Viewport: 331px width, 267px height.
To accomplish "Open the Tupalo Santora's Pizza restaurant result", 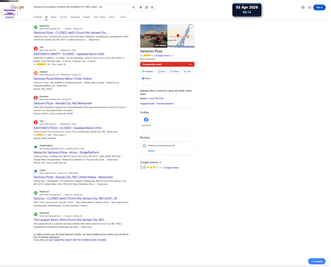I will (x=73, y=177).
